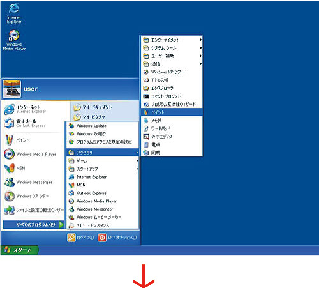This screenshot has height=288, width=319.
Task: Select the Windows Media Player desktop shortcut
Action: [14, 40]
